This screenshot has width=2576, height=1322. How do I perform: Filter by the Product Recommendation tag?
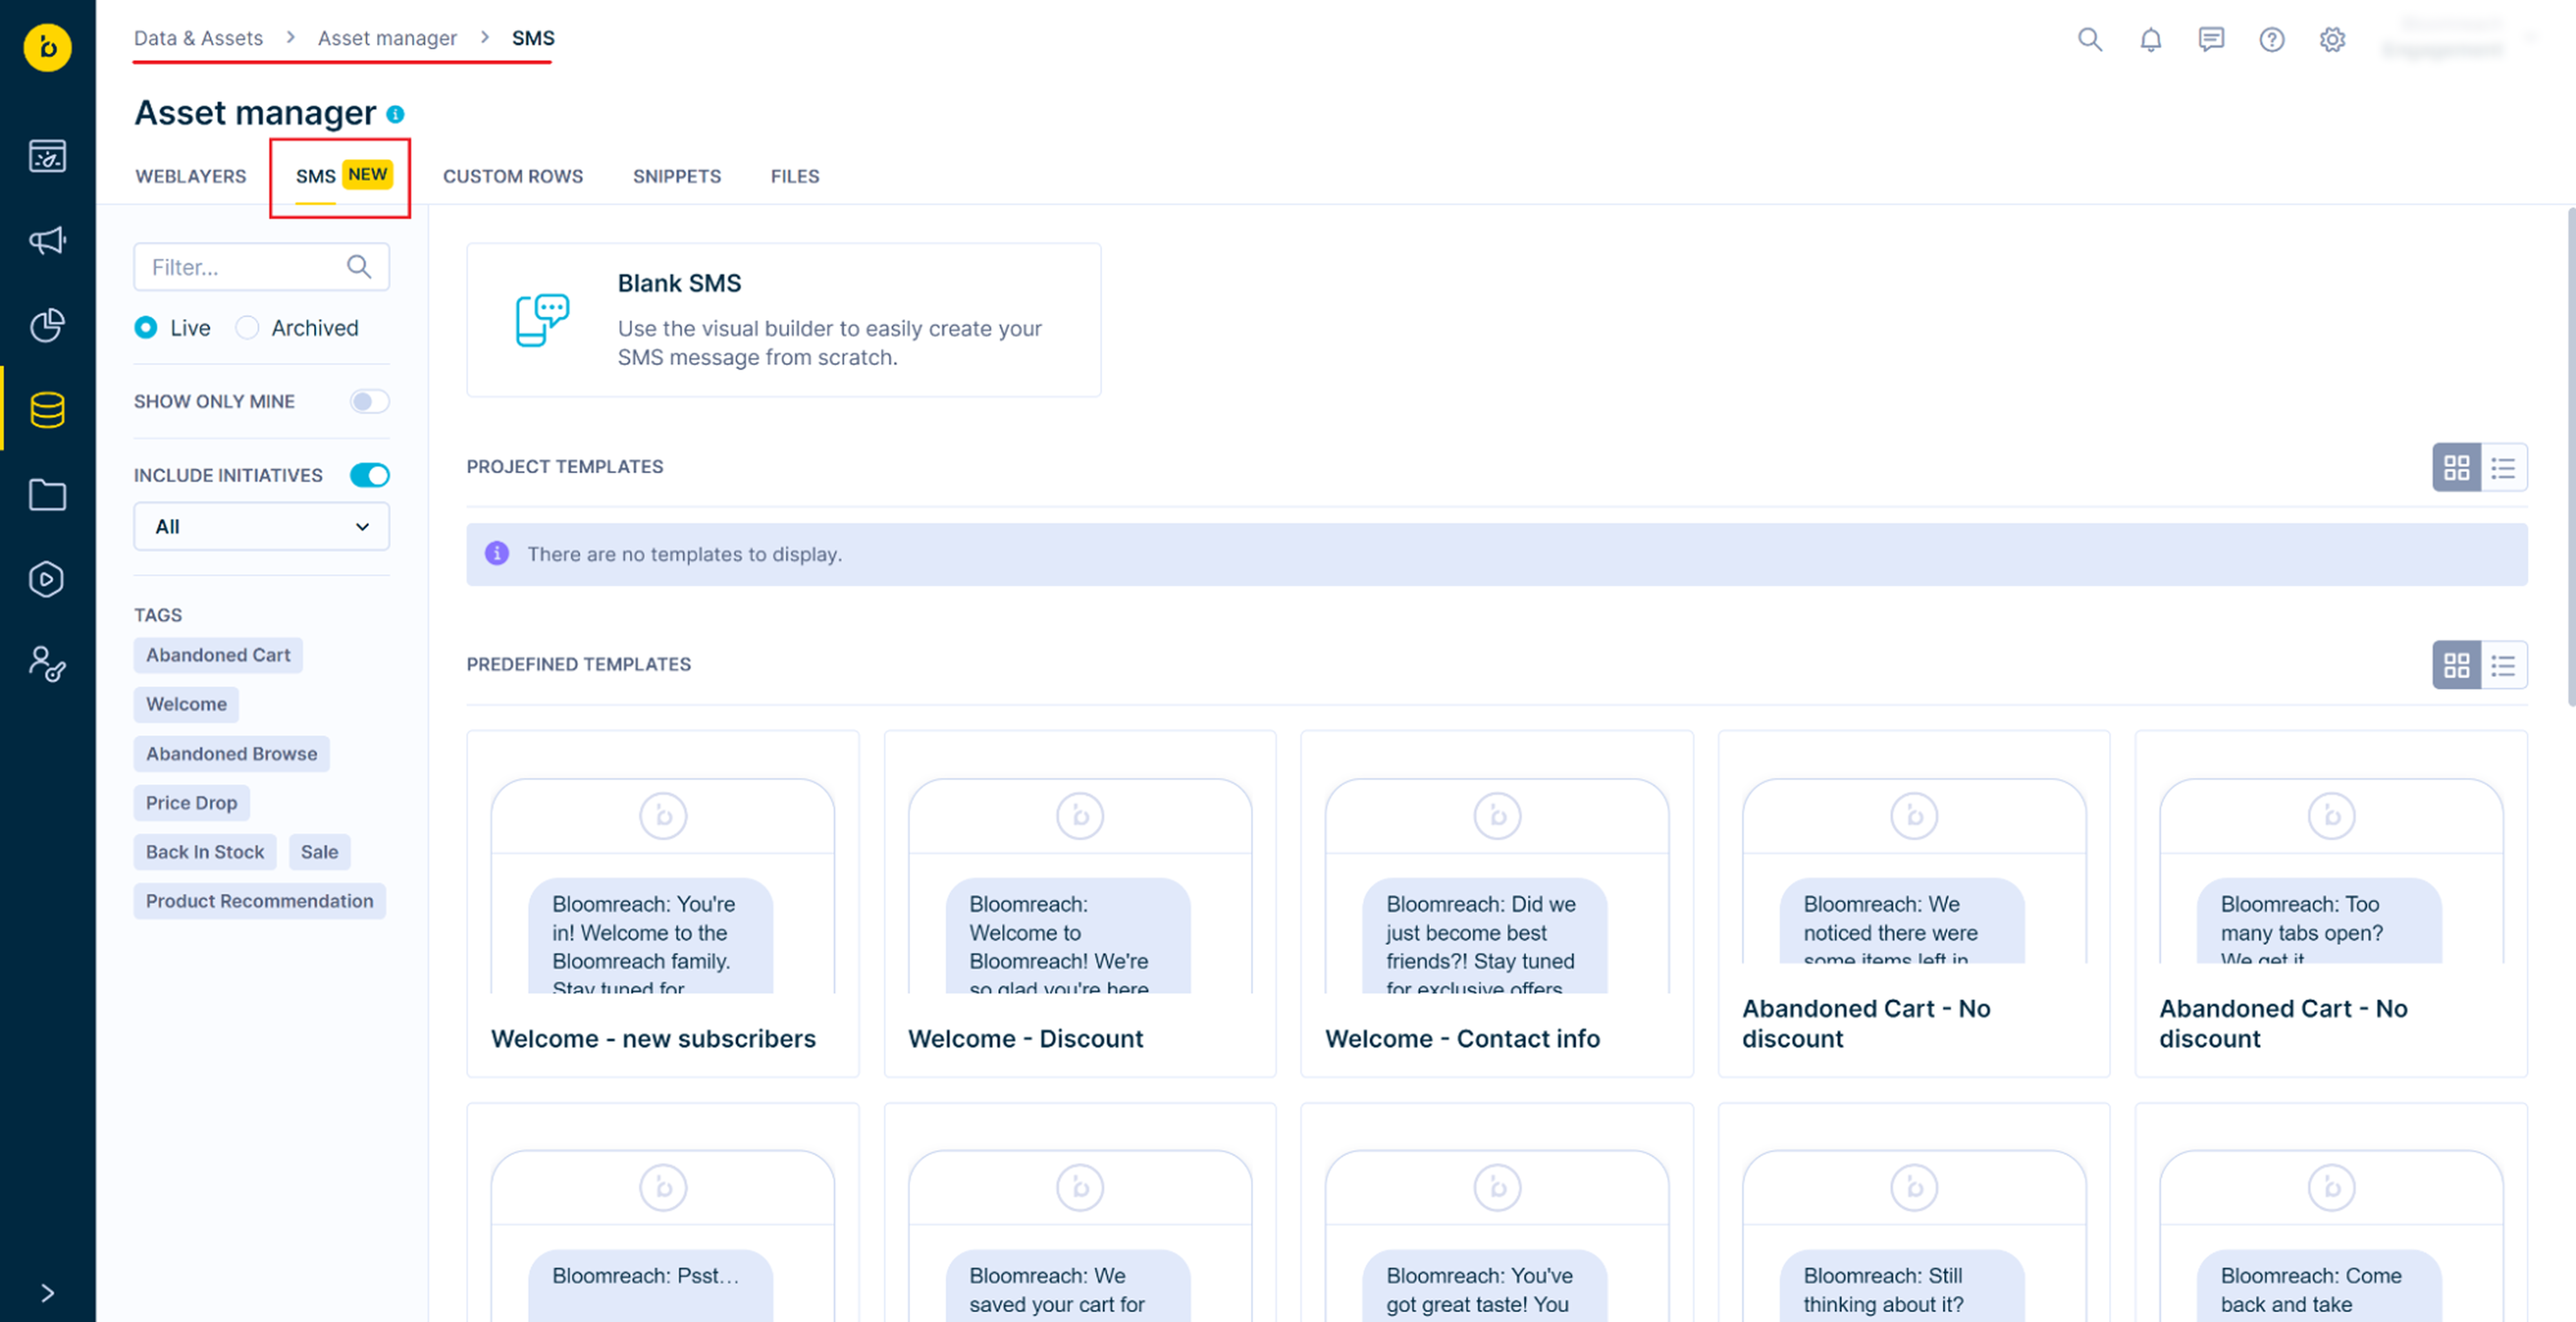point(259,901)
